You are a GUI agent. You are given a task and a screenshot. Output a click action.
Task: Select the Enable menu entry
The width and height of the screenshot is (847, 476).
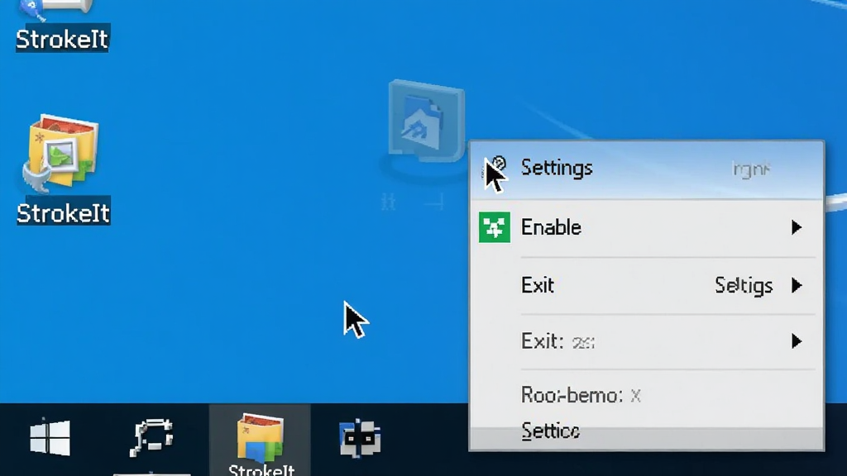pos(647,228)
